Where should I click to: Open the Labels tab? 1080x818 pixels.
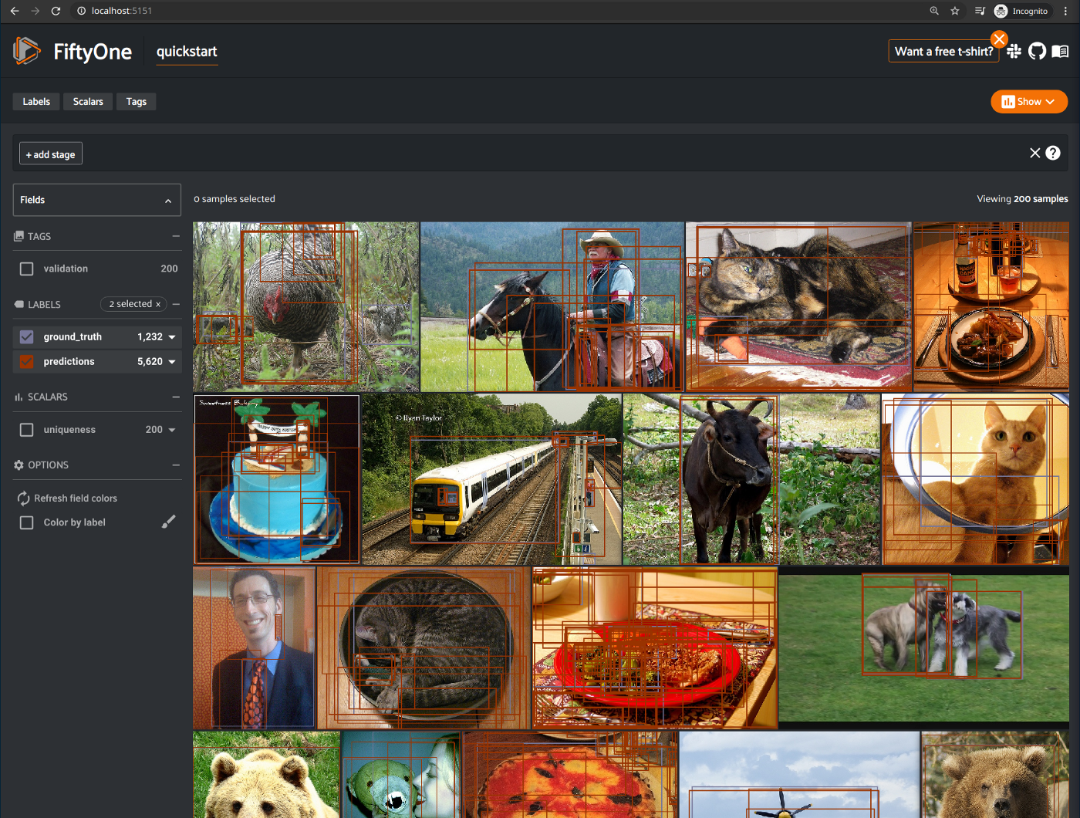click(36, 102)
